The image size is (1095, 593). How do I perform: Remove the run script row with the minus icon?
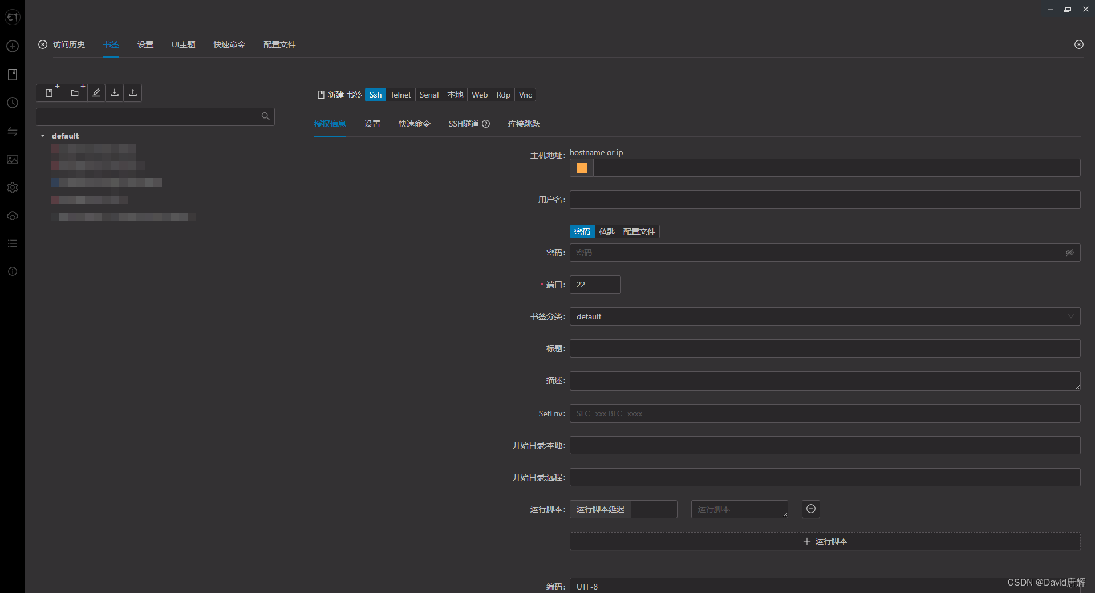click(810, 509)
